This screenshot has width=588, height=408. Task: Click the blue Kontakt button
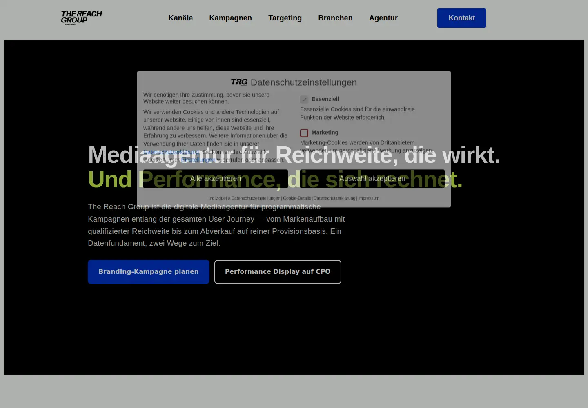461,18
